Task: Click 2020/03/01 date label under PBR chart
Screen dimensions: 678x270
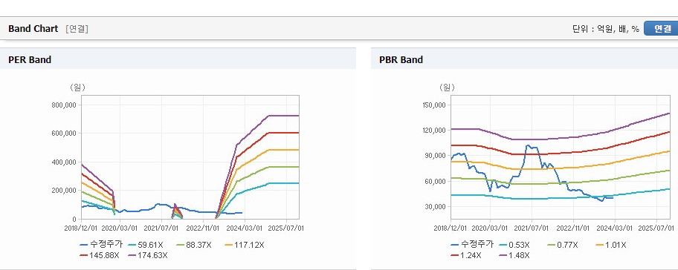Action: click(491, 228)
